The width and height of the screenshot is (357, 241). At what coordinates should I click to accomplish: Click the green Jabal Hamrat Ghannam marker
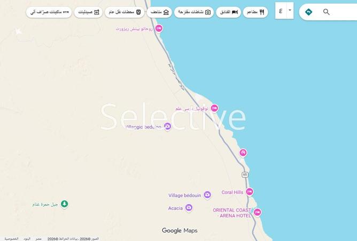click(65, 204)
